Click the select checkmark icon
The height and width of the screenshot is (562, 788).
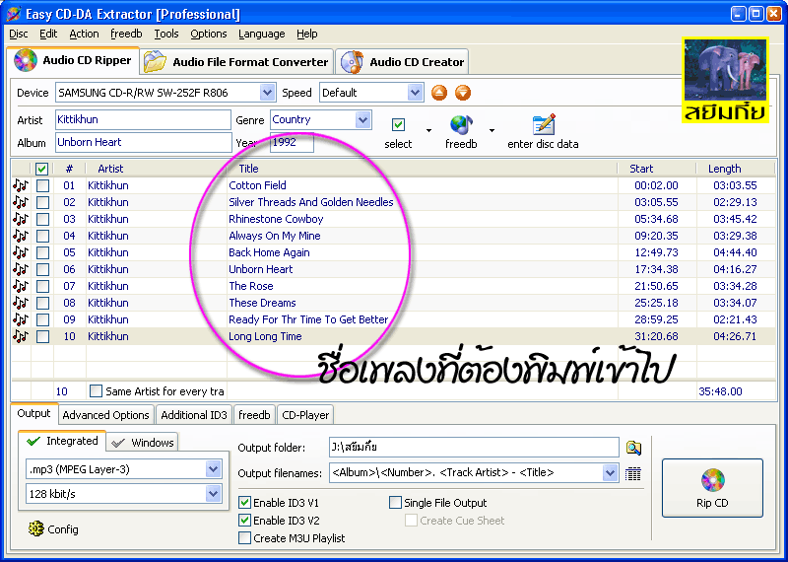click(x=398, y=124)
